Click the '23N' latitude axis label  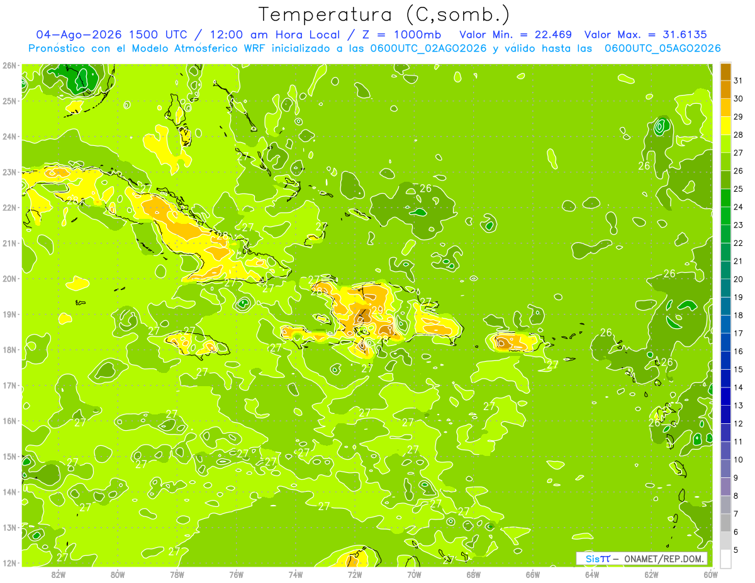pyautogui.click(x=9, y=172)
